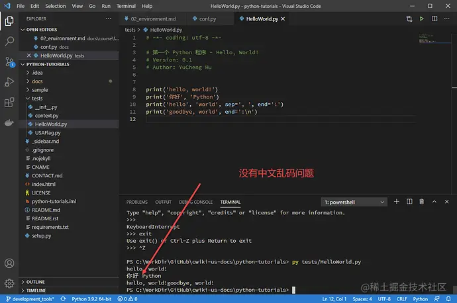The width and height of the screenshot is (457, 303).
Task: Split the editor to the right
Action: (434, 19)
